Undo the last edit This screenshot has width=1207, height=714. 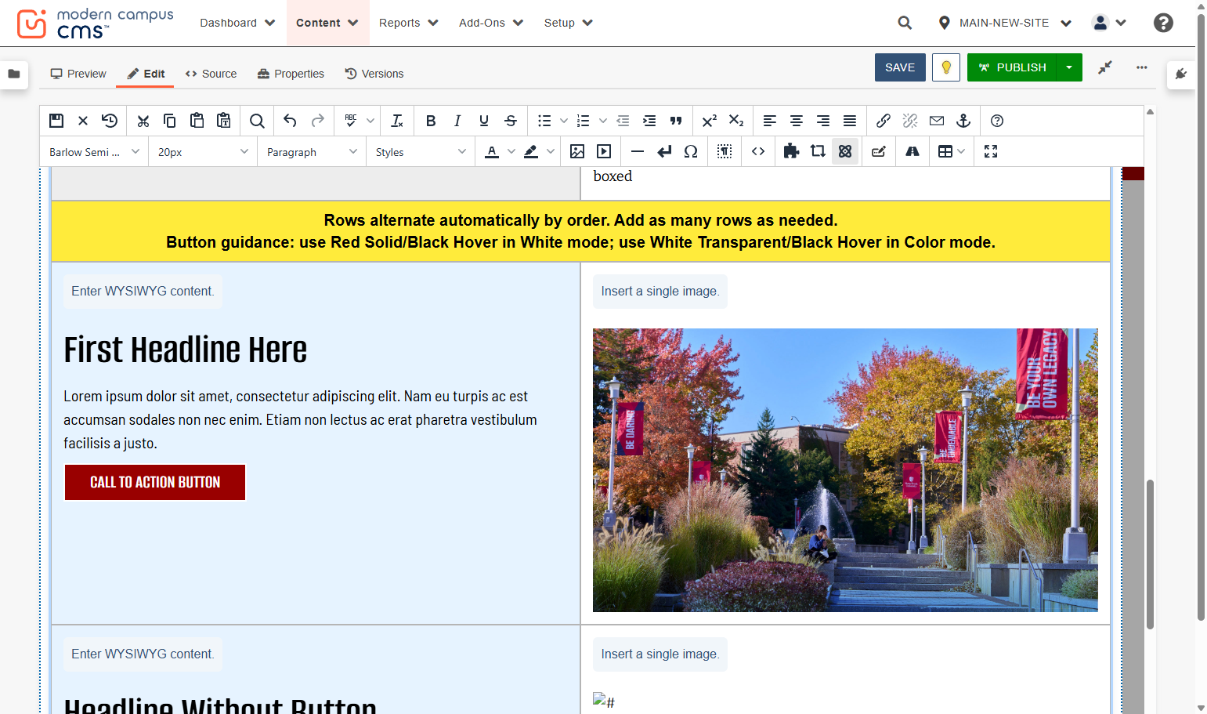click(290, 121)
